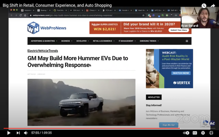This screenshot has width=219, height=137.
Task: Click the Share arrow icon
Action: pos(213,6)
